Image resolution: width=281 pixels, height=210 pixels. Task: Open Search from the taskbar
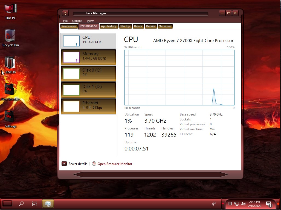(21, 203)
